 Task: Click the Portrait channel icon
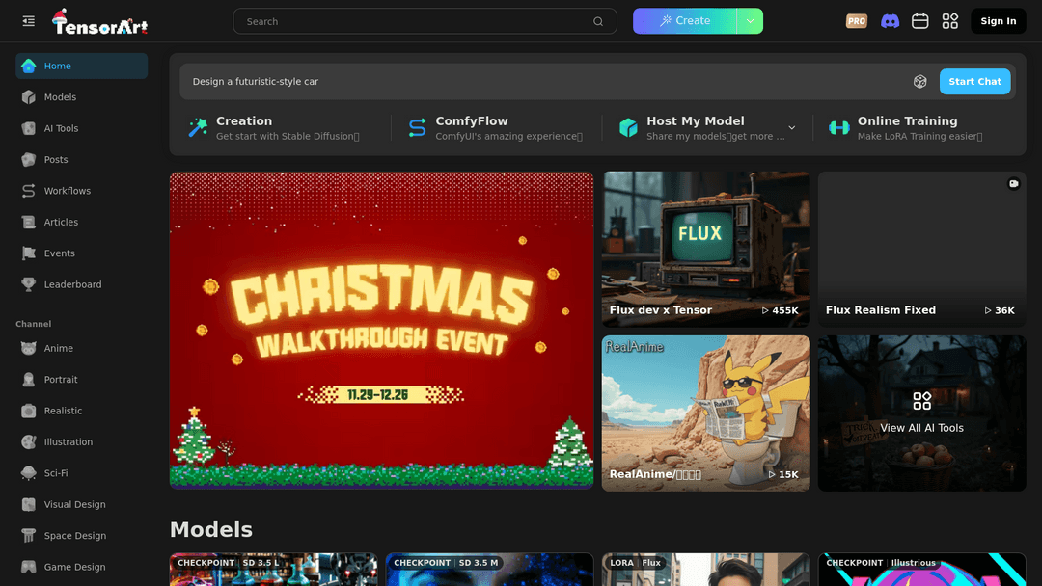29,380
